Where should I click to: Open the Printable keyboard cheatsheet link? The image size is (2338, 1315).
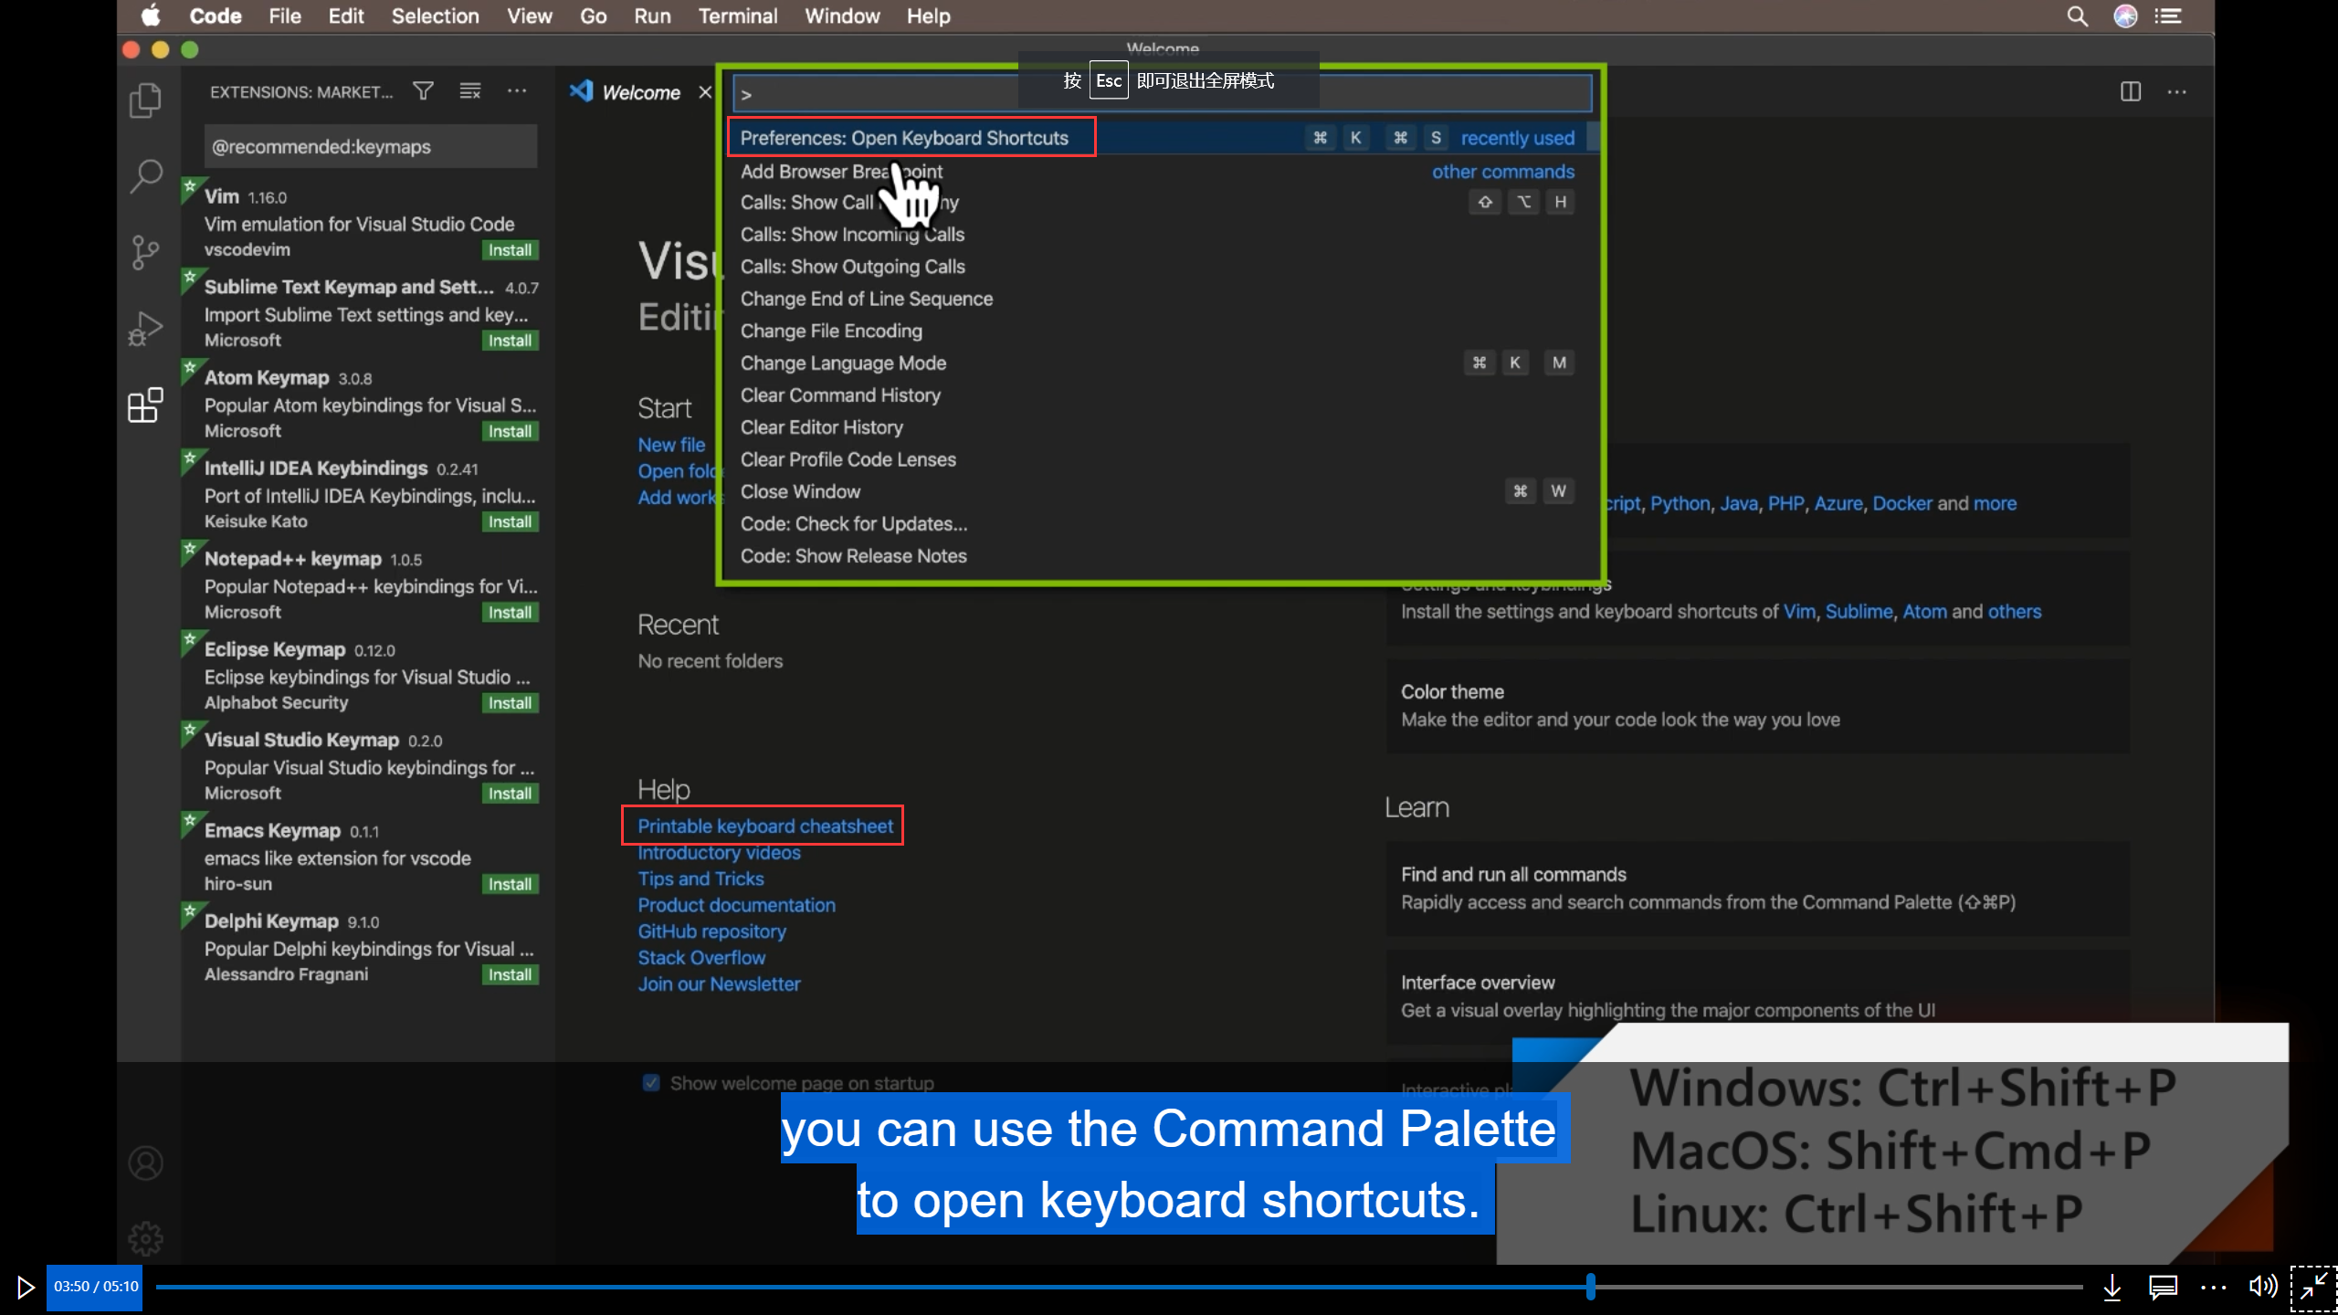pyautogui.click(x=764, y=826)
